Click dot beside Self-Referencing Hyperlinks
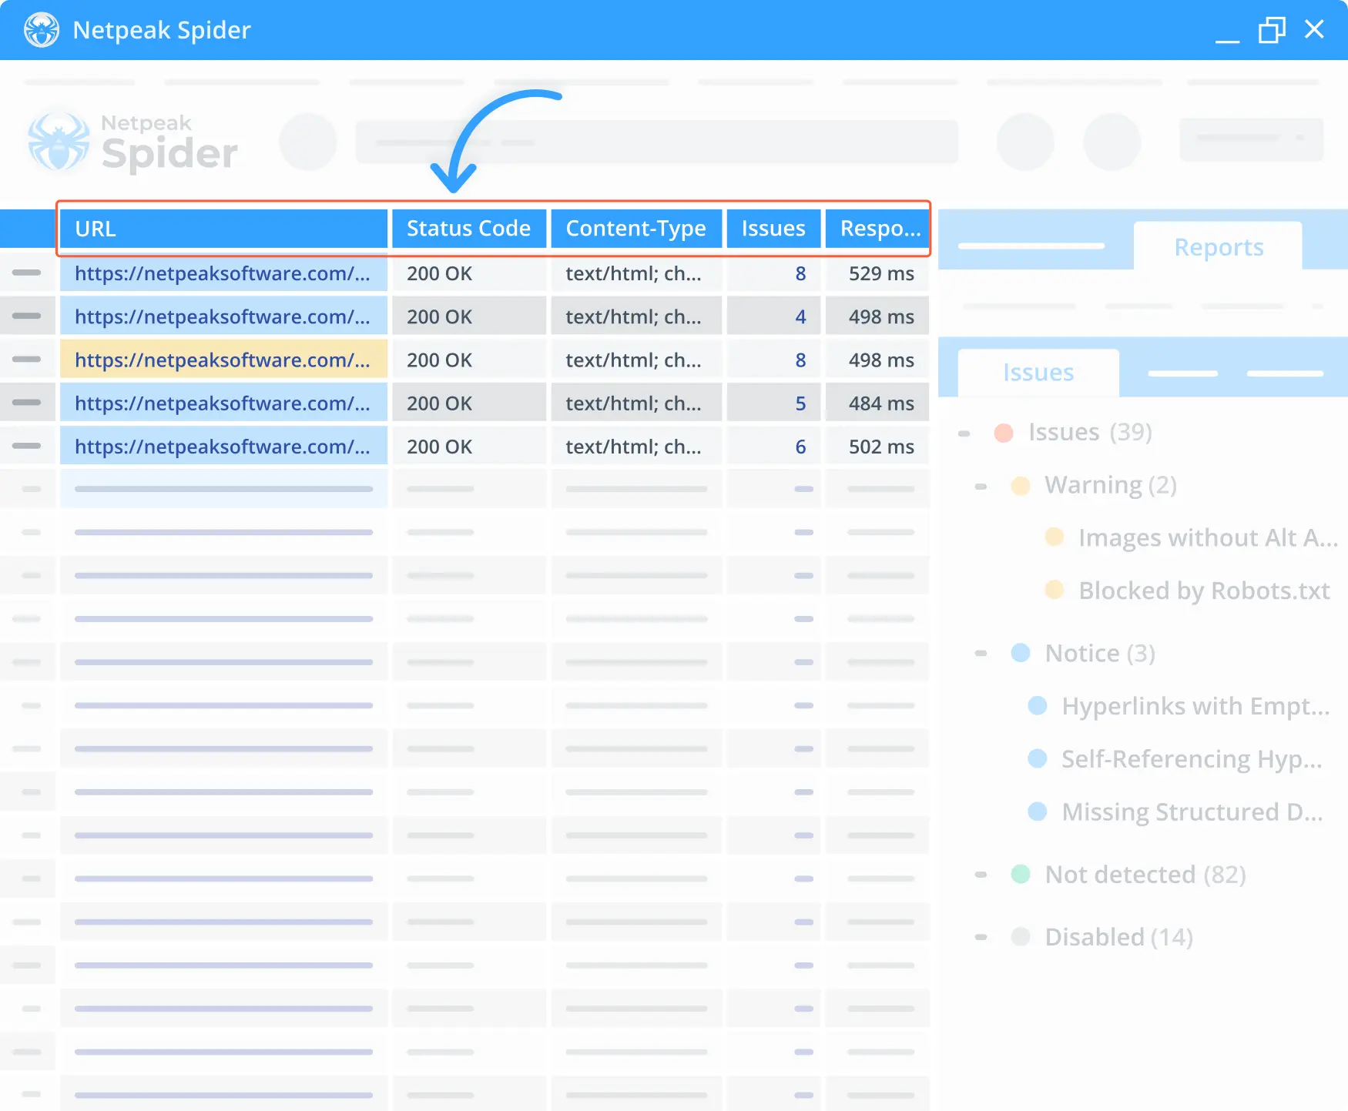 click(1038, 758)
